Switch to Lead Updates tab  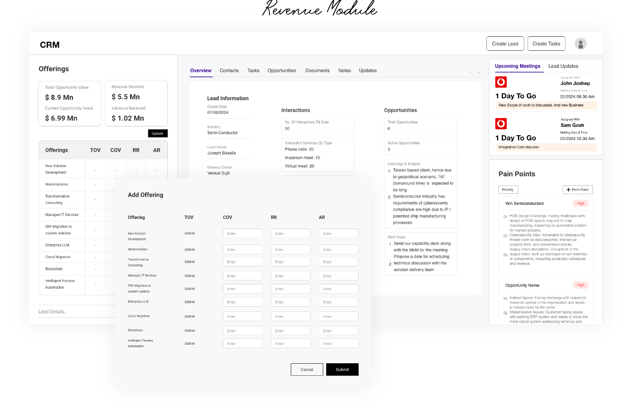pyautogui.click(x=563, y=66)
